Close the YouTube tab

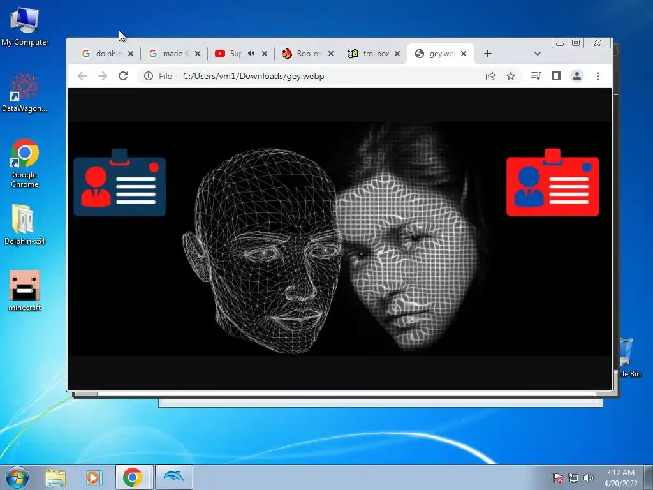click(265, 54)
